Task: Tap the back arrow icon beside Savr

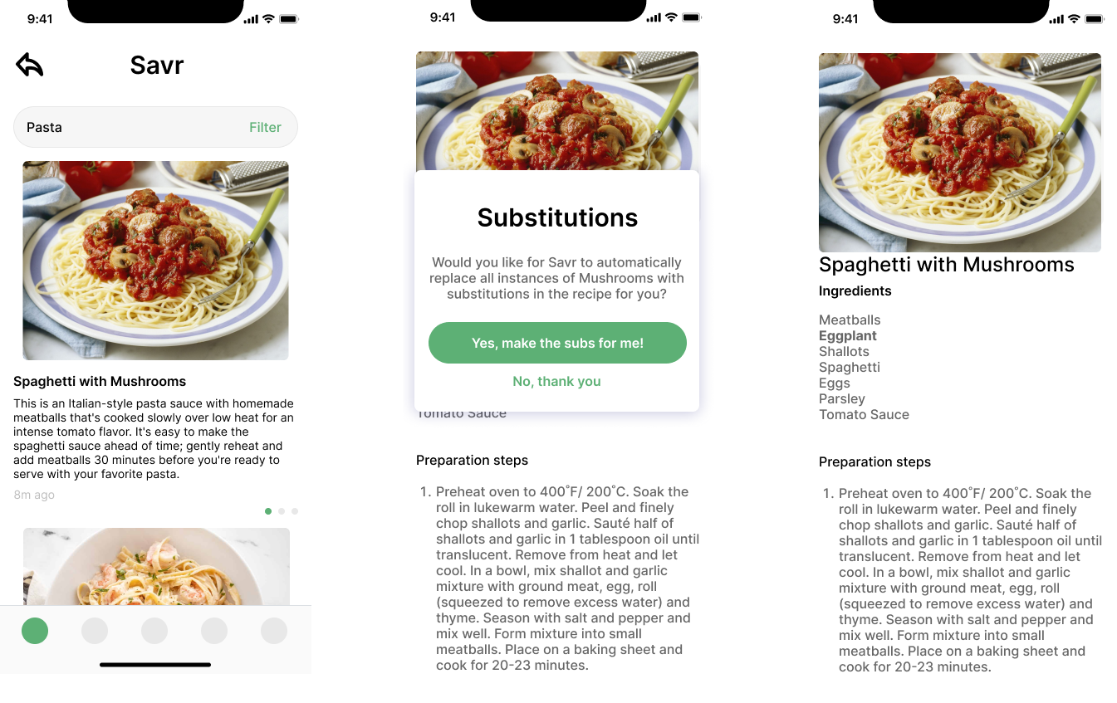Action: tap(30, 65)
